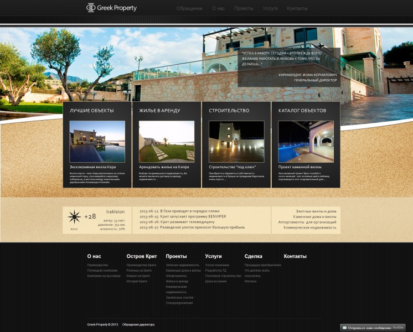Select Аппартаменты для организаций link
Viewport: 413px width, 332px height.
point(307,222)
